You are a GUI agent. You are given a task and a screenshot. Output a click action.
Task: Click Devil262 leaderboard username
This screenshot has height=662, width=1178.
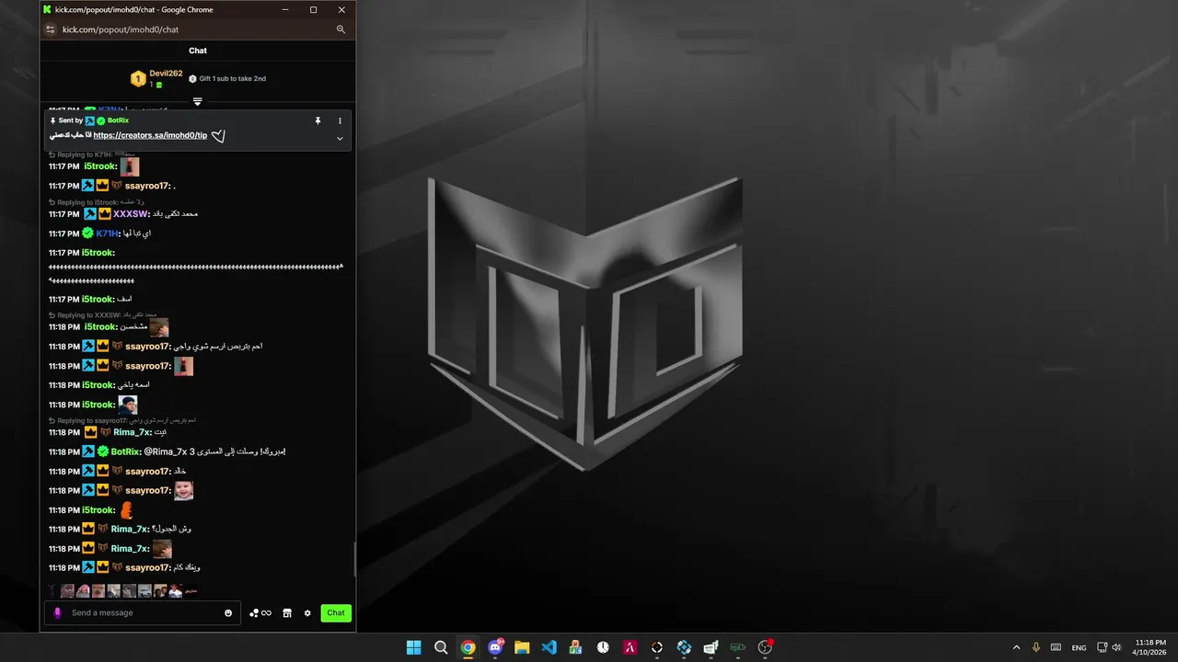point(166,74)
